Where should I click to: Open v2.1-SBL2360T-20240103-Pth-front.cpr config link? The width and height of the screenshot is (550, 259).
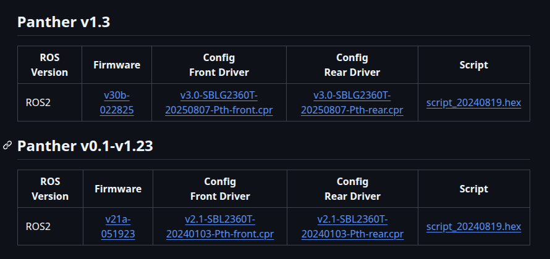point(220,226)
